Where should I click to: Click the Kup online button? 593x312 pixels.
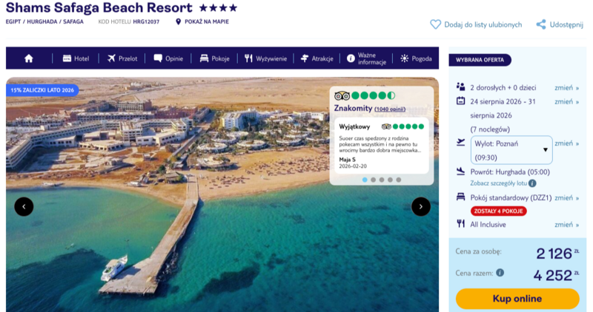coord(517,299)
